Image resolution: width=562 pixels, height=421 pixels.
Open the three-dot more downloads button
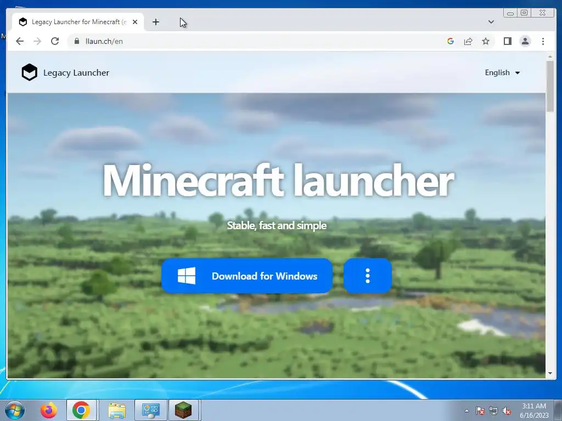pyautogui.click(x=367, y=276)
